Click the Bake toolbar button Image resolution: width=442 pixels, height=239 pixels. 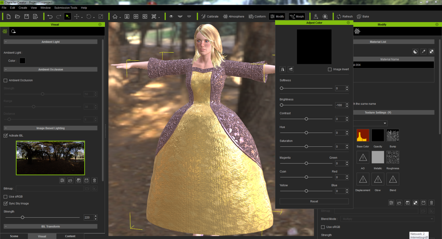coord(363,17)
